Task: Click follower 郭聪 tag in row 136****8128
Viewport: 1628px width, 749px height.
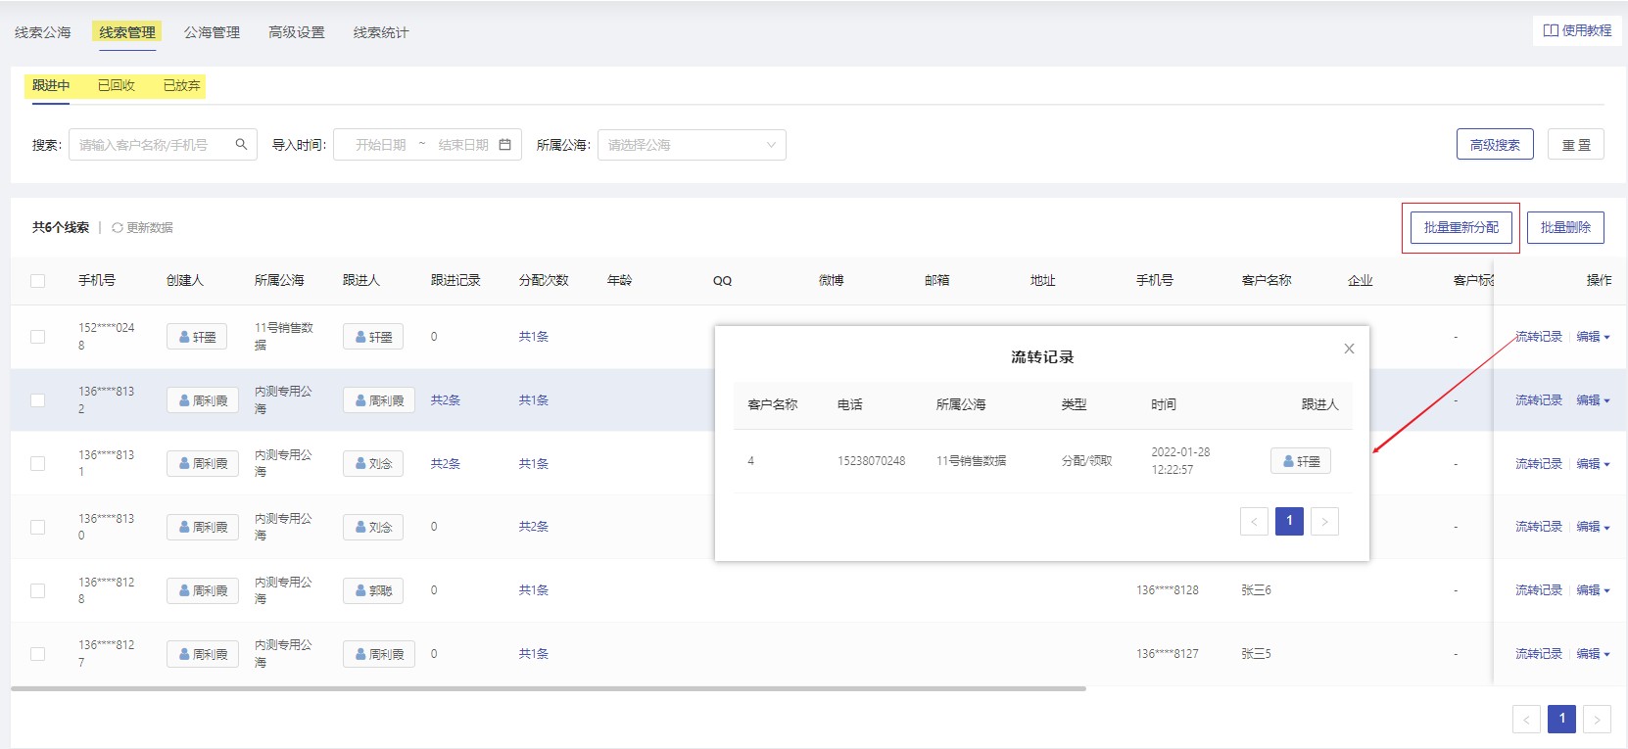Action: (x=373, y=590)
